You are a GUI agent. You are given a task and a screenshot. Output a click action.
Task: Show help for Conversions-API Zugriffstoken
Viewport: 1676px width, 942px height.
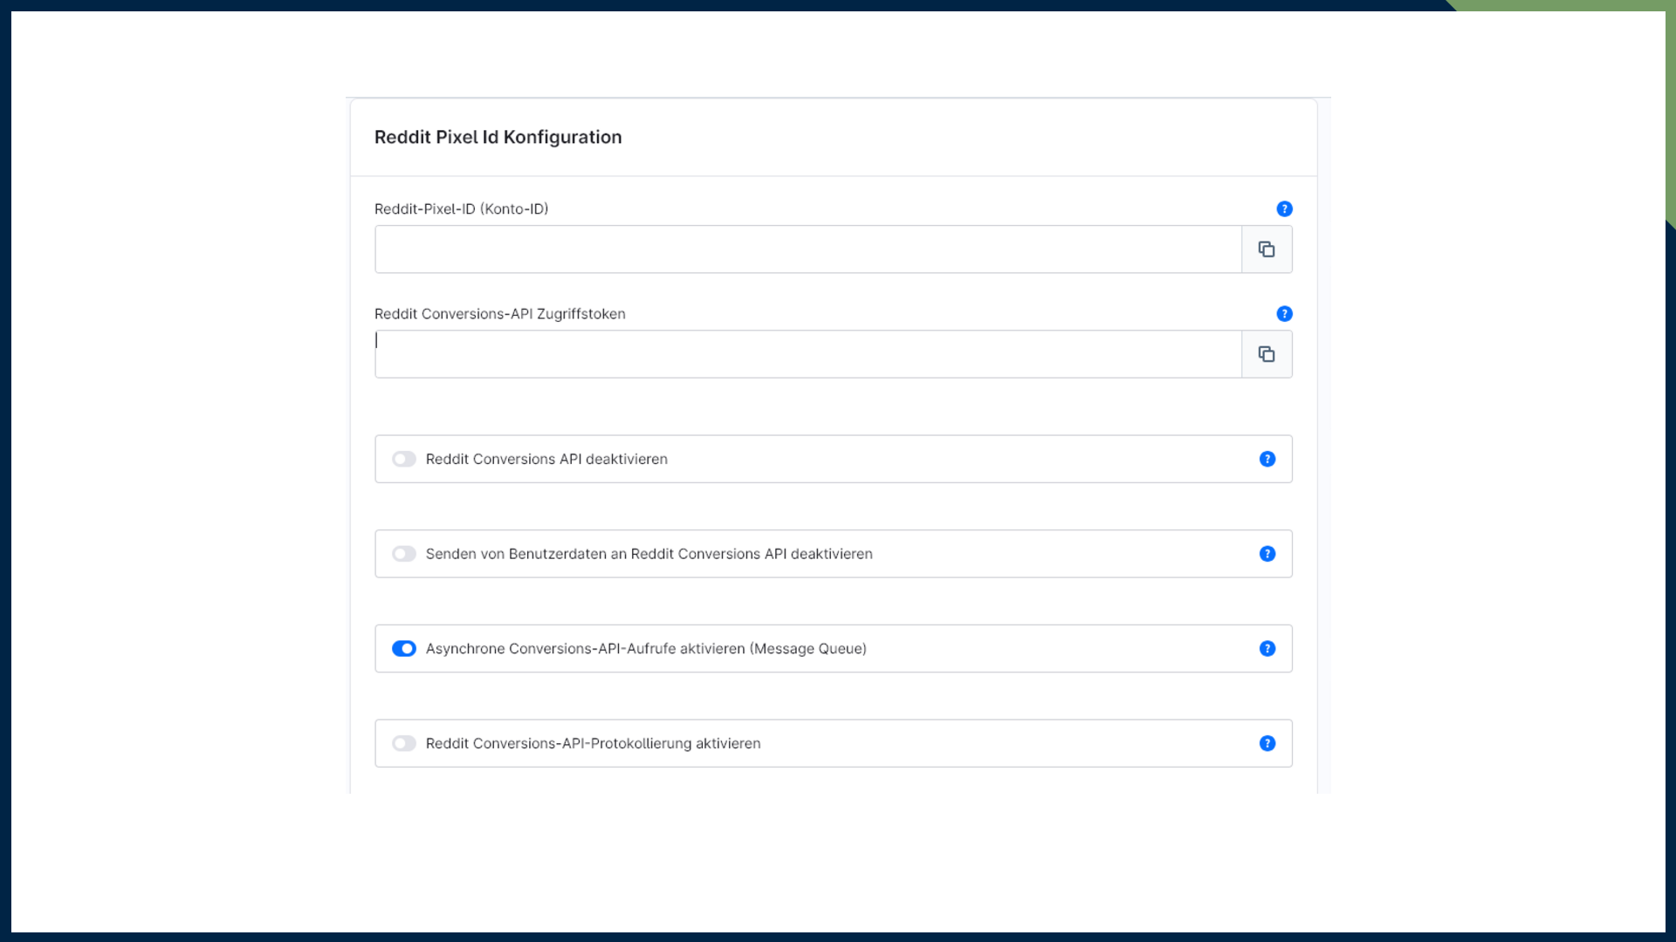click(x=1284, y=314)
